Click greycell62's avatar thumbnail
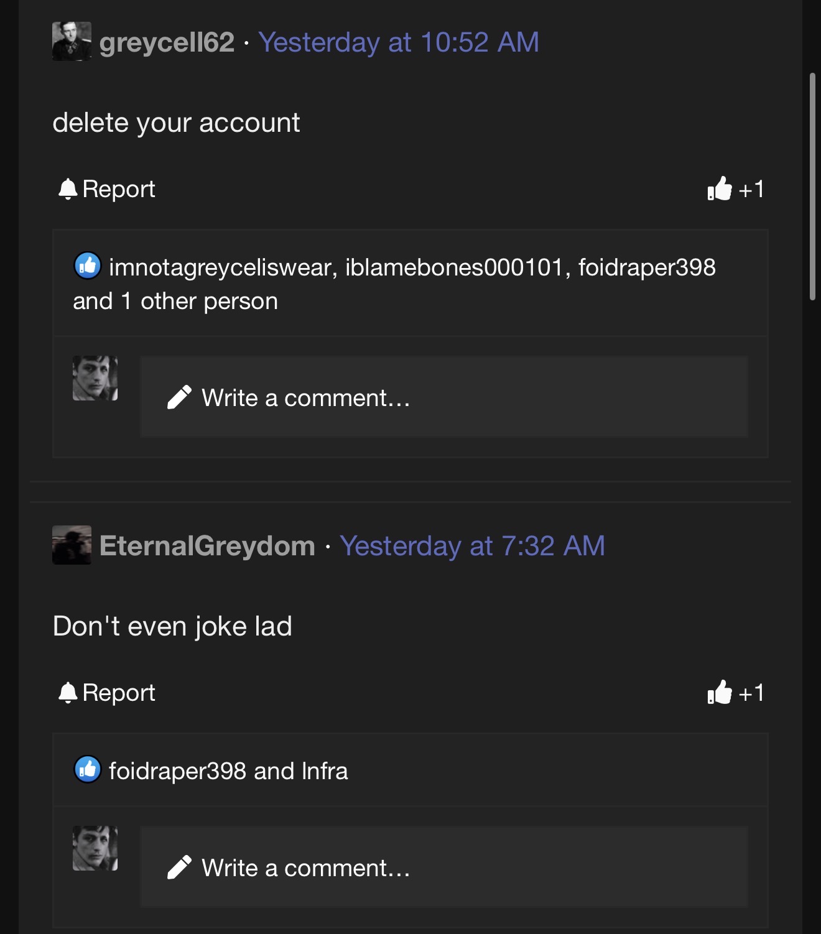 pos(72,42)
